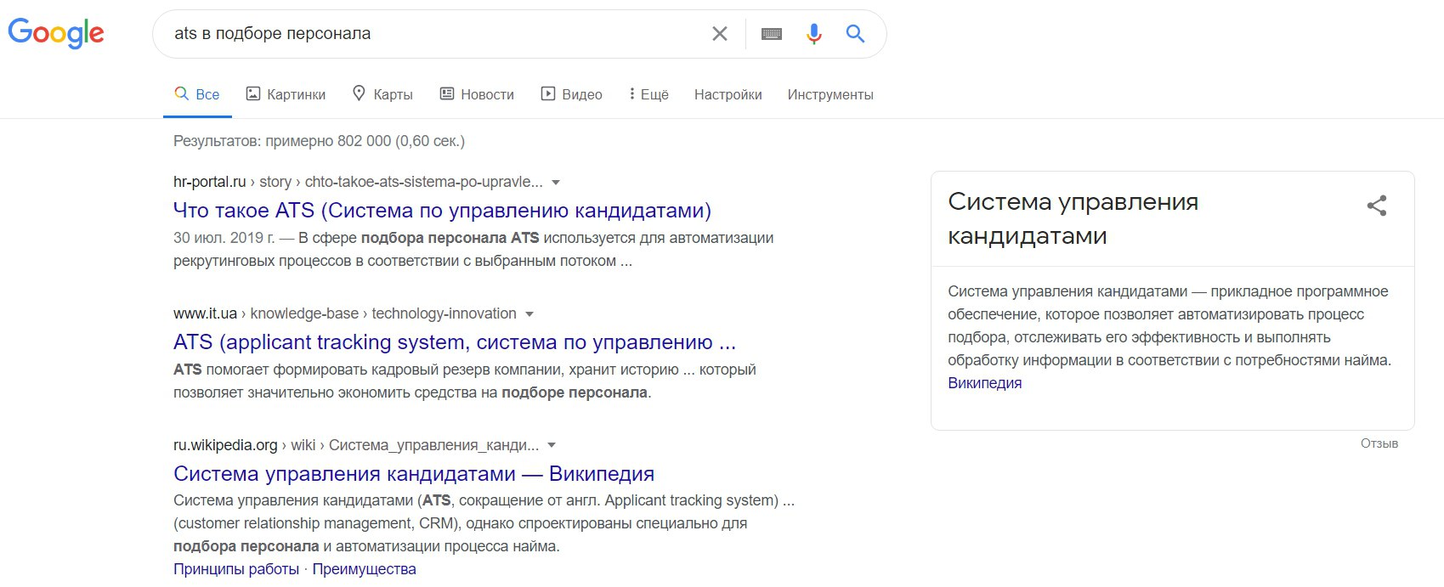Open result 'Что такое ATS (Система по управлению кандидатами)'
The image size is (1444, 587).
[x=442, y=210]
